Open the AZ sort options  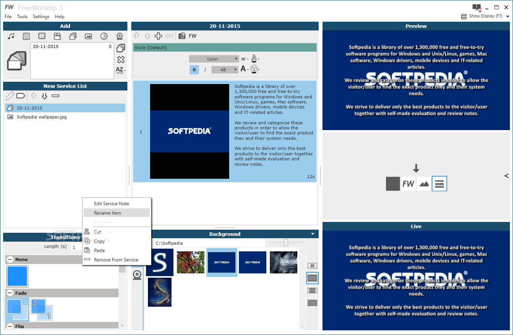tap(120, 70)
